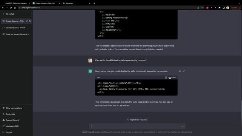242x136 pixels.
Task: Click the Clear conversations trash icon
Action: (x=3, y=108)
